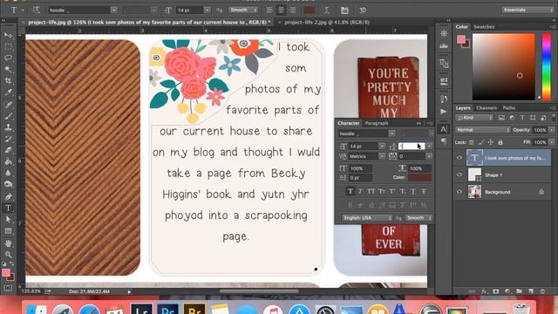Toggle Faux Bold in Character panel
Viewport: 558px width, 314px height.
click(x=350, y=192)
